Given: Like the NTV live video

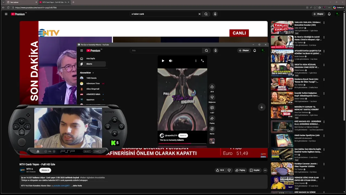Looking at the screenshot, I should click(220, 170).
